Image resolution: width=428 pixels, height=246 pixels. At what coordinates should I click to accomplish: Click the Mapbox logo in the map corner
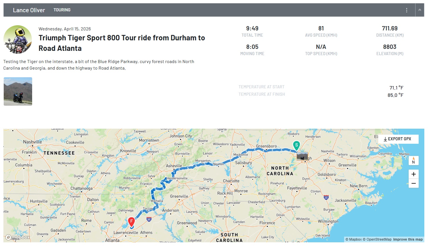pyautogui.click(x=17, y=237)
